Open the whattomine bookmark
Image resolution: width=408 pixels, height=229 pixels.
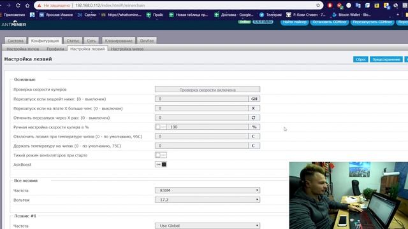pos(121,15)
